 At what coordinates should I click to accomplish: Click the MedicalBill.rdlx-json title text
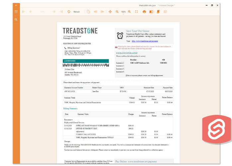[147, 5]
